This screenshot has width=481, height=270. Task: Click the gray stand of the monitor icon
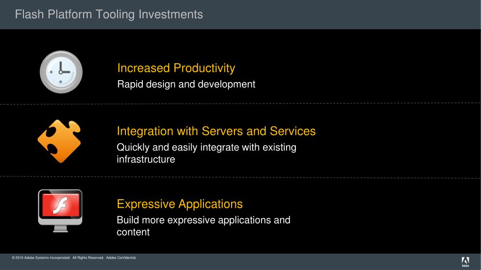[60, 228]
